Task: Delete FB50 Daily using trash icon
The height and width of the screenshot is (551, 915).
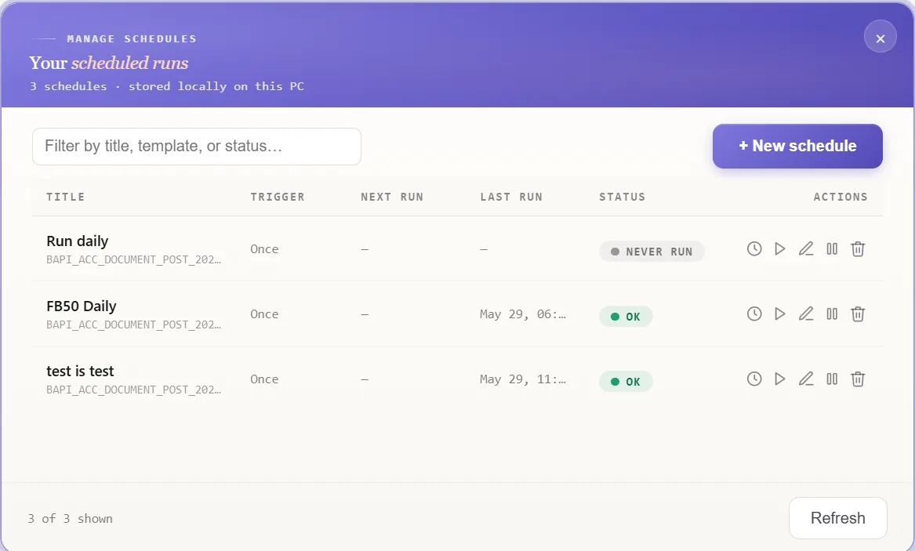Action: pos(858,314)
